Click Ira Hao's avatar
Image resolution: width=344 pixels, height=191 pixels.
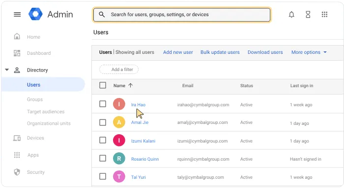(119, 104)
